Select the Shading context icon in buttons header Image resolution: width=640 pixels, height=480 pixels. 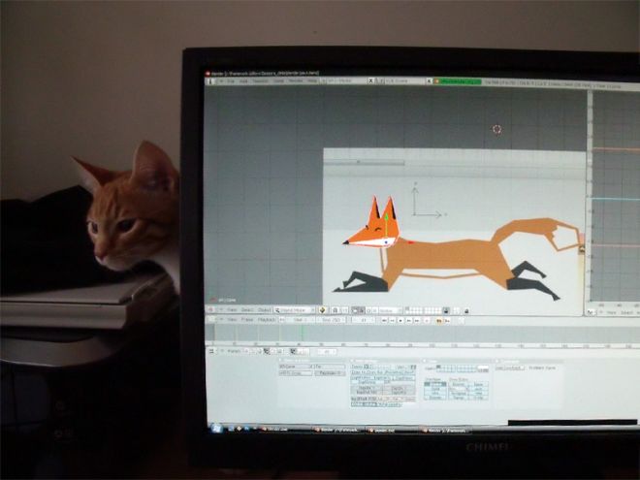pyautogui.click(x=260, y=351)
